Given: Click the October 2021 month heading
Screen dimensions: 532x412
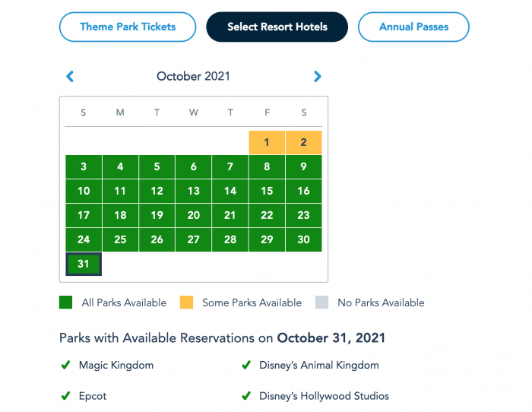Looking at the screenshot, I should [193, 76].
